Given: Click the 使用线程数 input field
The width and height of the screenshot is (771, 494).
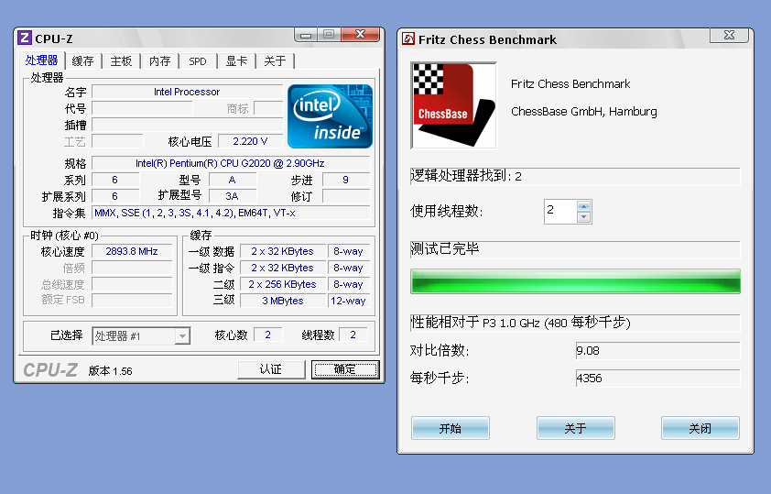Looking at the screenshot, I should pos(560,212).
